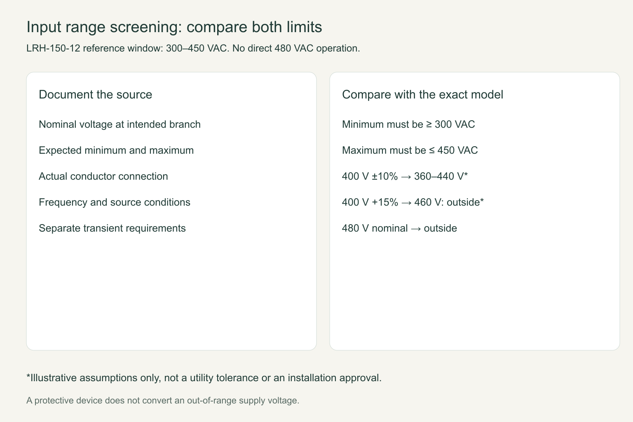The width and height of the screenshot is (633, 422).
Task: Click 'Separate transient requirements' item
Action: 112,228
